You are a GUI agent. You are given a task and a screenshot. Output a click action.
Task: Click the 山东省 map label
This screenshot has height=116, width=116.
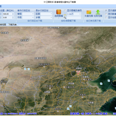pos(91,102)
